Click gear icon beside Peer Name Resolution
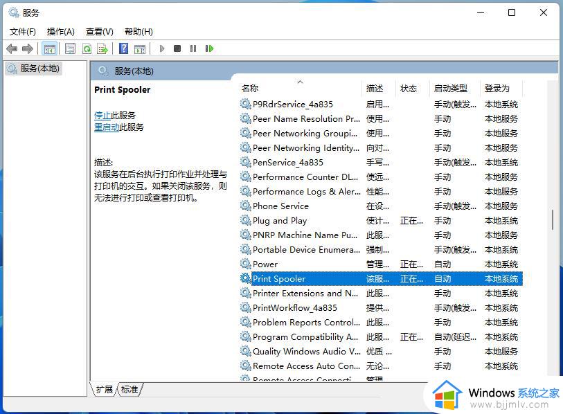Image resolution: width=563 pixels, height=414 pixels. [246, 118]
